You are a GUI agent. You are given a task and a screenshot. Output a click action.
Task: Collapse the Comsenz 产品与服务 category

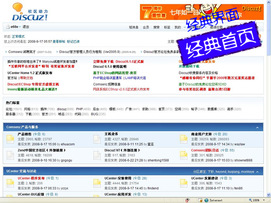click(257, 128)
